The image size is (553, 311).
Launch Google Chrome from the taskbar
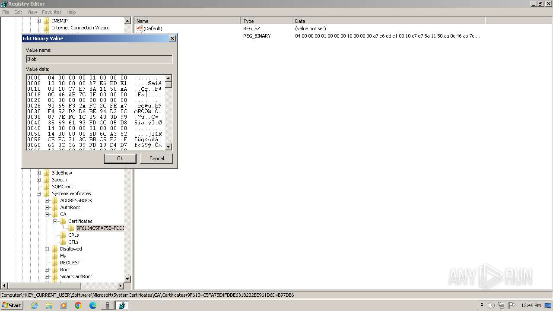[x=78, y=305]
